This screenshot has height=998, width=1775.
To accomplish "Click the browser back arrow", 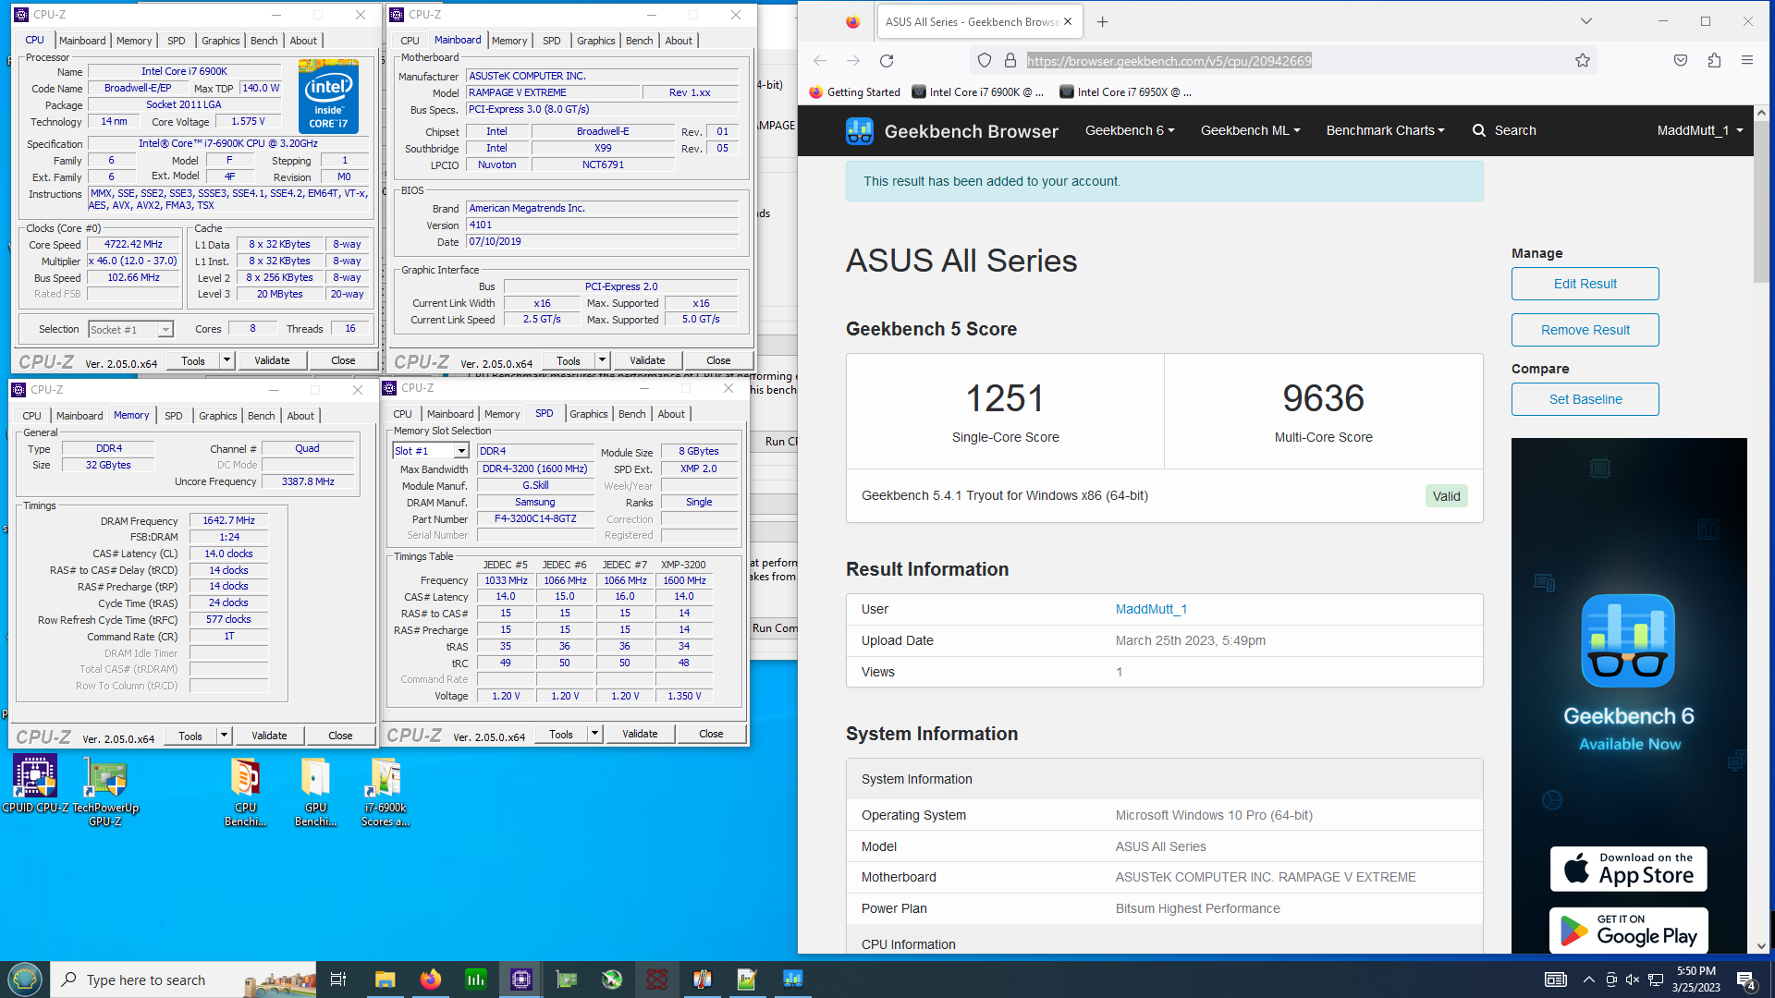I will tap(820, 61).
